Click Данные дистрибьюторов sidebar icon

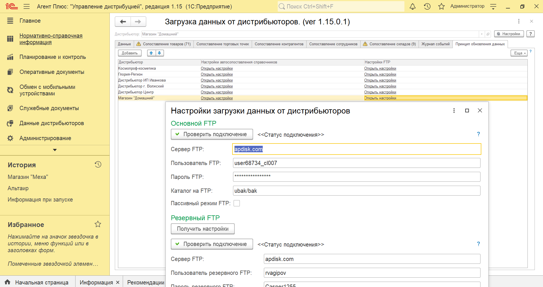click(10, 123)
